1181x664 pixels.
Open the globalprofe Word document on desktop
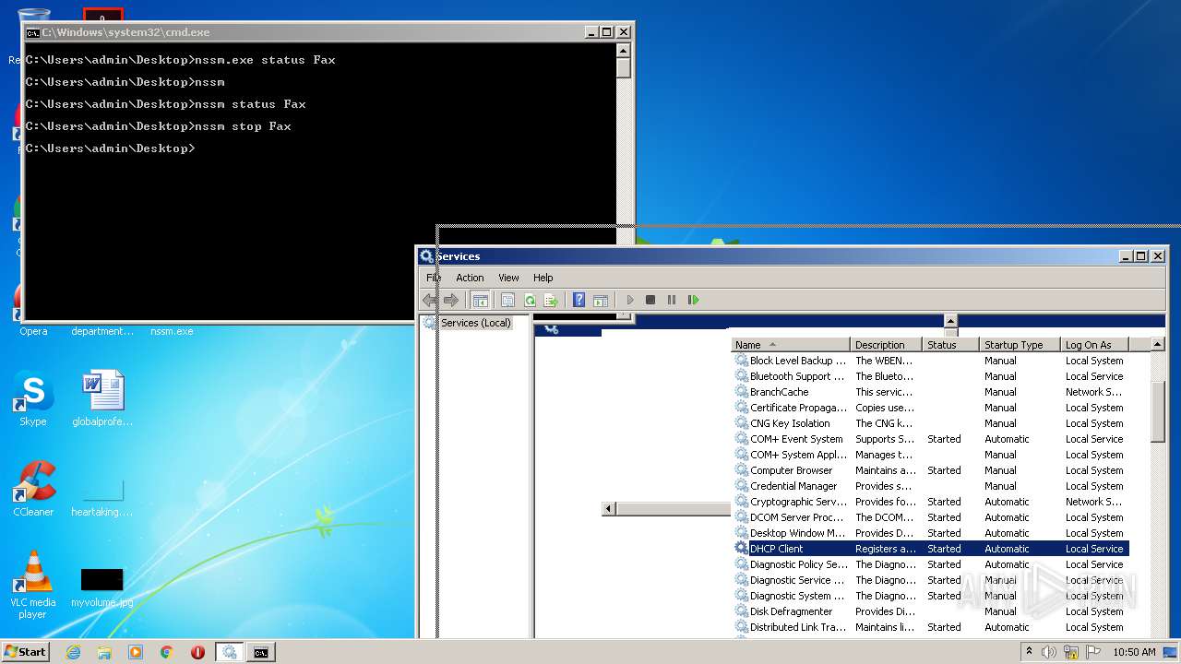(x=102, y=398)
